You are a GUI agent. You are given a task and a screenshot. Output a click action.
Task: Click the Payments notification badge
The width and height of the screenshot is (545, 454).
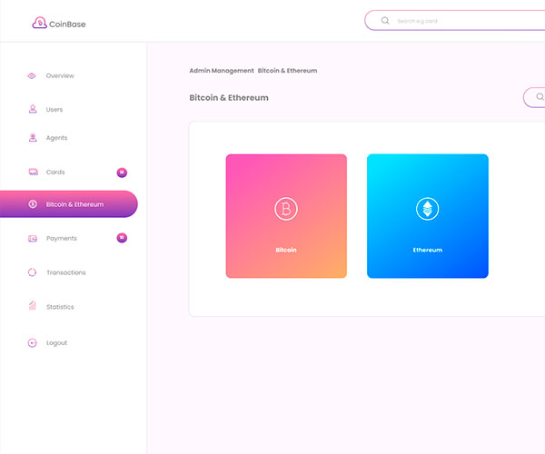(122, 238)
